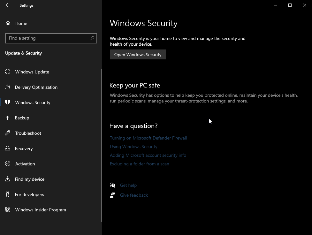The height and width of the screenshot is (235, 312).
Task: Open the Give feedback link
Action: 134,195
